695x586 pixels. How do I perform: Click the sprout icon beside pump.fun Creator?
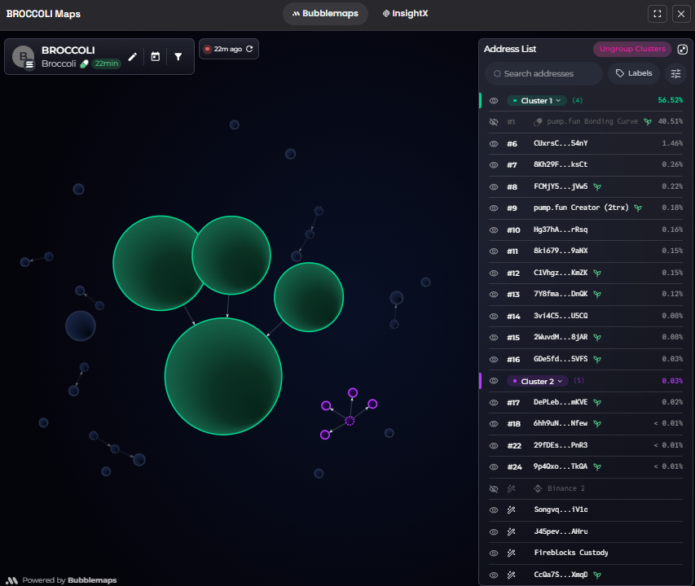638,208
